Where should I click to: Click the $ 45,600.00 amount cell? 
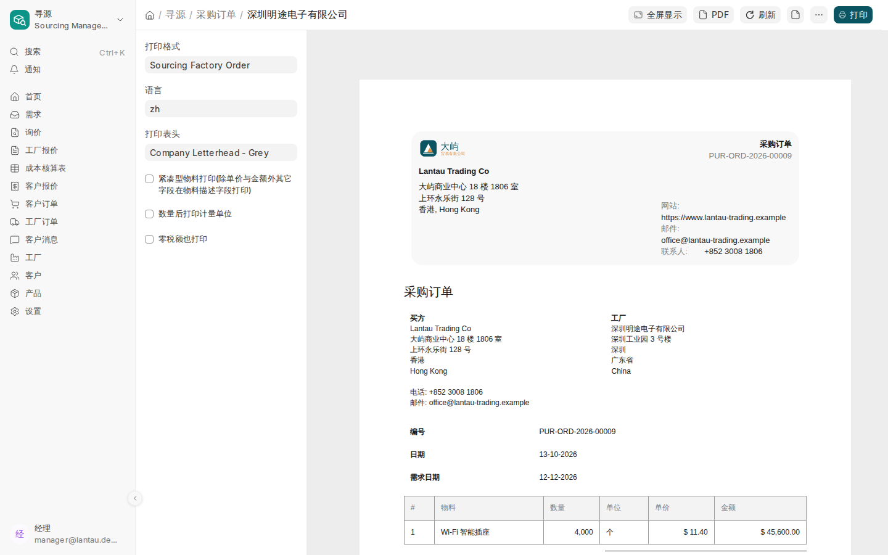tap(760, 532)
